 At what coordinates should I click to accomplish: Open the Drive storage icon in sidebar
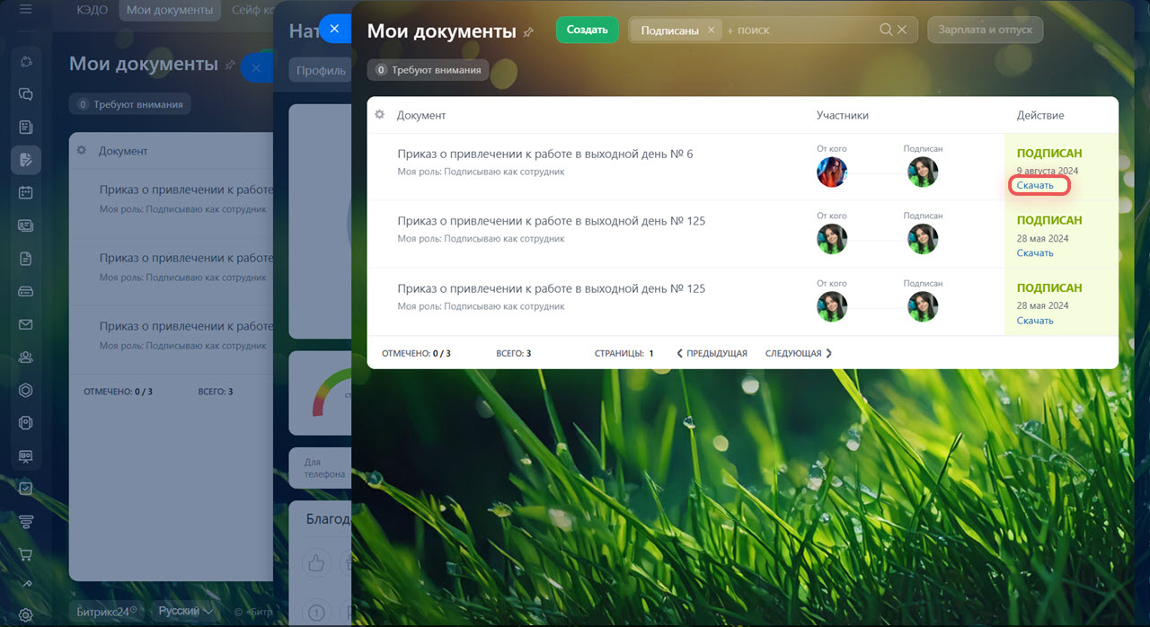(26, 291)
